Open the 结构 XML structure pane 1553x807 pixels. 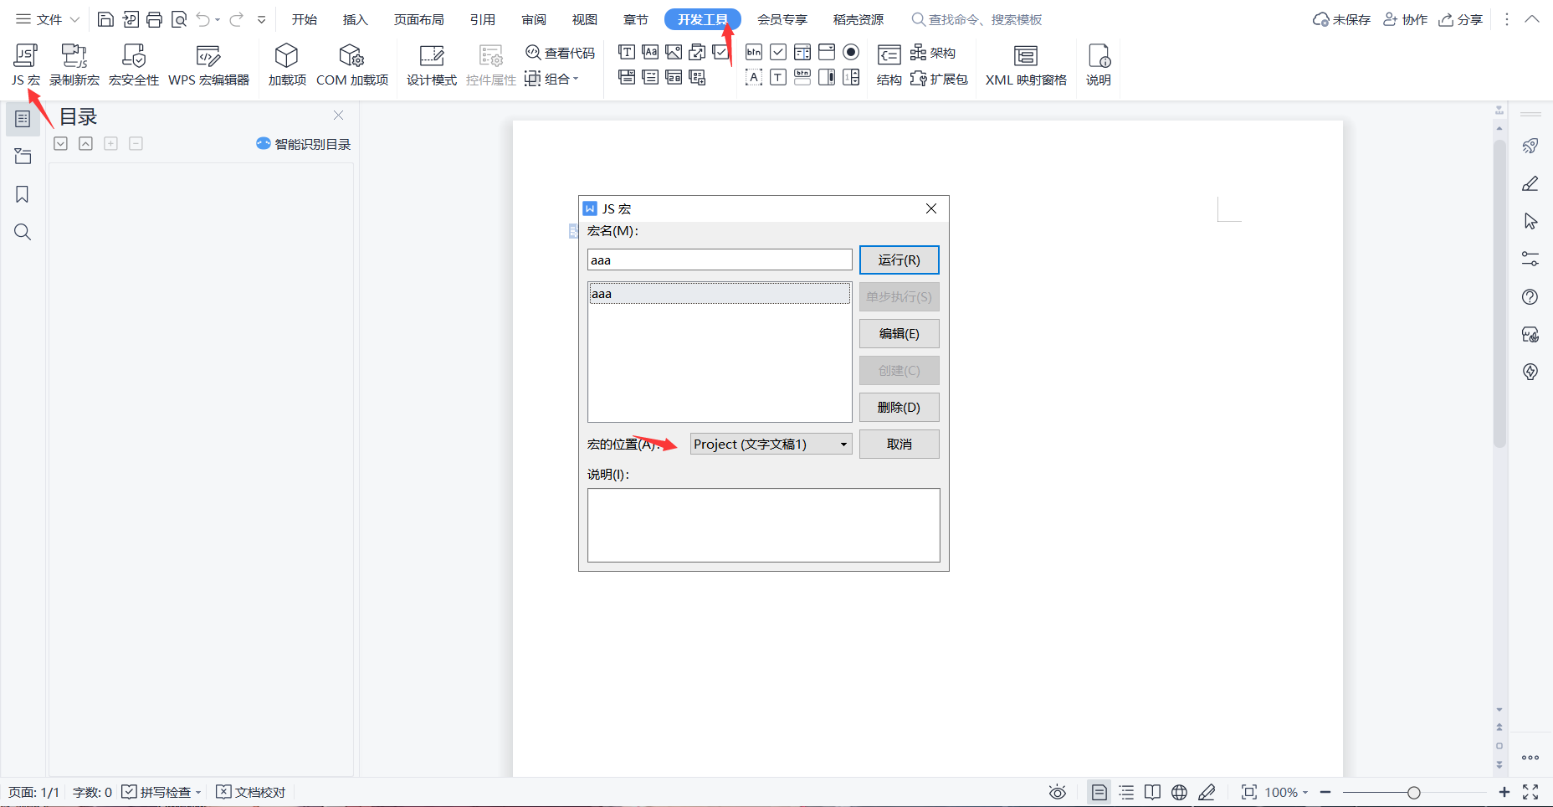coord(889,65)
